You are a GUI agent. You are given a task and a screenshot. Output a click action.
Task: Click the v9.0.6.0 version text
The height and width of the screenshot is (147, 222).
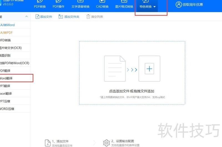pyautogui.click(x=8, y=4)
